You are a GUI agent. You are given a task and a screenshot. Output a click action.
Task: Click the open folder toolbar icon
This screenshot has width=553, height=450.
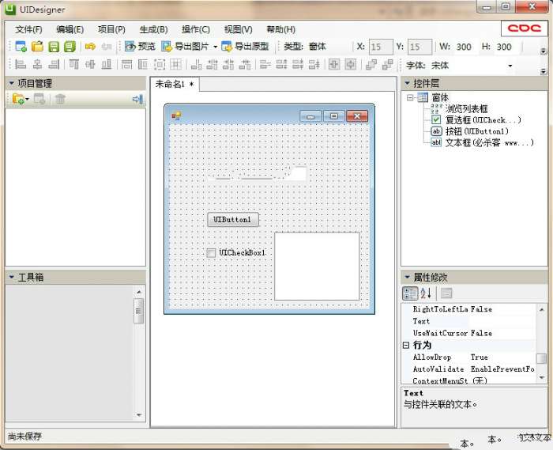pyautogui.click(x=37, y=47)
